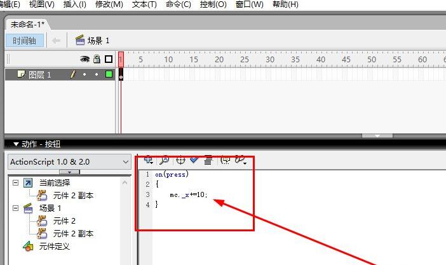Open the 命令(C) menu

(x=179, y=4)
